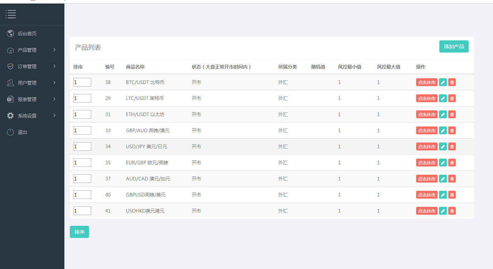Focus the sort order field for LTC/USDT
This screenshot has height=269, width=493.
coord(82,98)
